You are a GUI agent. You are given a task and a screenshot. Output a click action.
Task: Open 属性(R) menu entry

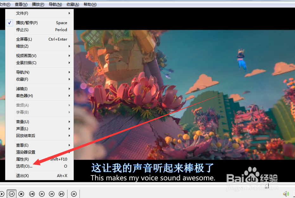40,159
